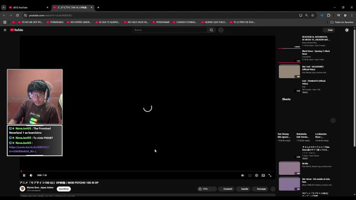
Task: Open the YouTube guide hamburger menu
Action: click(x=5, y=30)
